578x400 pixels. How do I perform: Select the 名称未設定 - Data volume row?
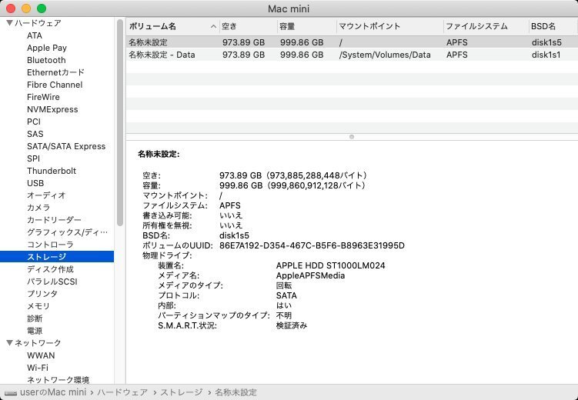(x=352, y=55)
